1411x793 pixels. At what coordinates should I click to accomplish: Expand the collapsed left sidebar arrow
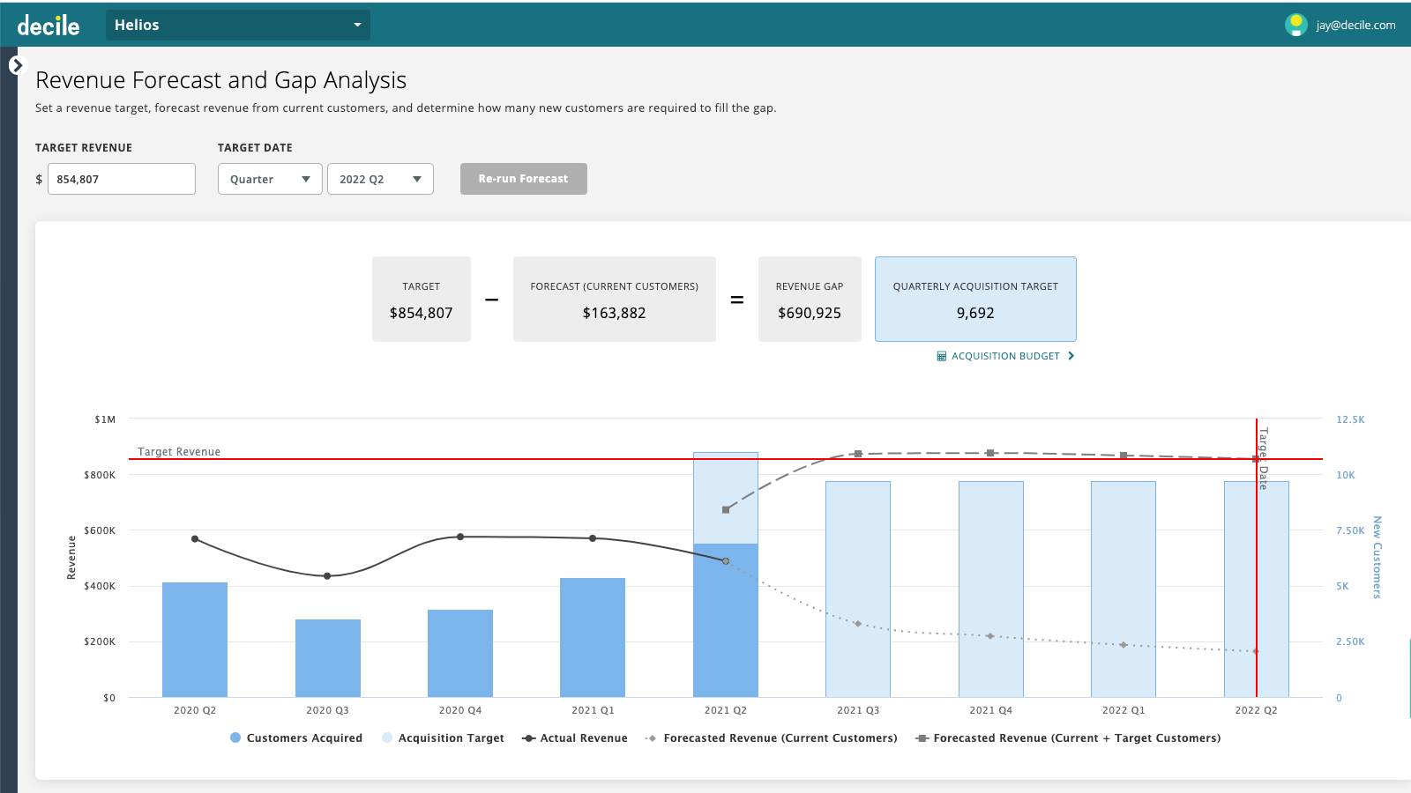point(18,64)
